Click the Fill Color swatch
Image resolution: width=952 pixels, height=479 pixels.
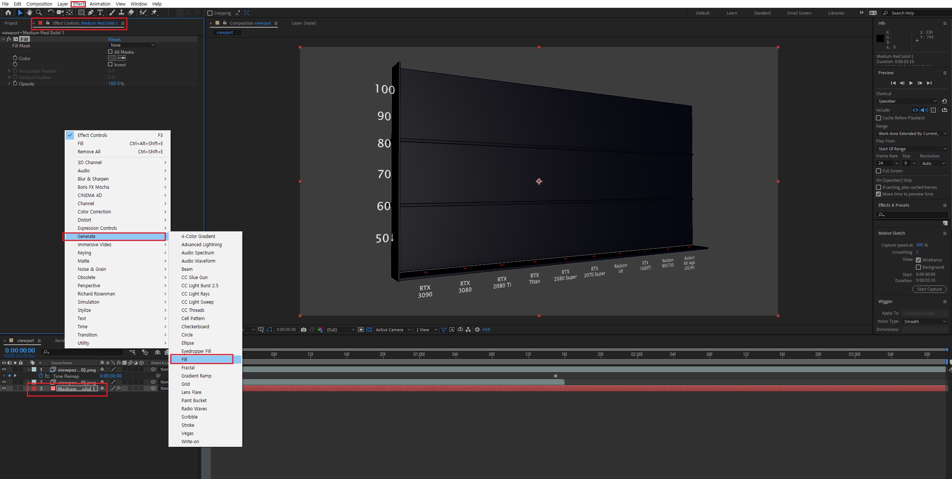pyautogui.click(x=112, y=58)
